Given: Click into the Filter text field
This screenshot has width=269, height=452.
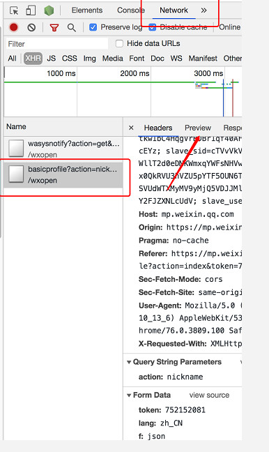Looking at the screenshot, I should (57, 44).
